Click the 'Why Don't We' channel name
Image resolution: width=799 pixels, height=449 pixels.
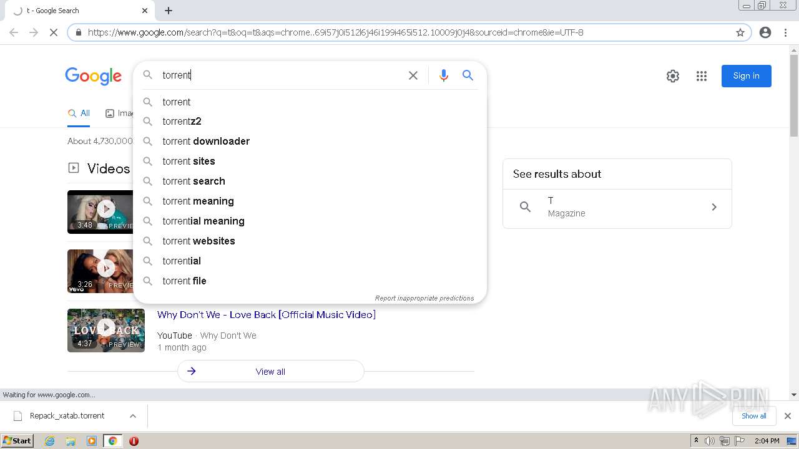[x=228, y=336]
